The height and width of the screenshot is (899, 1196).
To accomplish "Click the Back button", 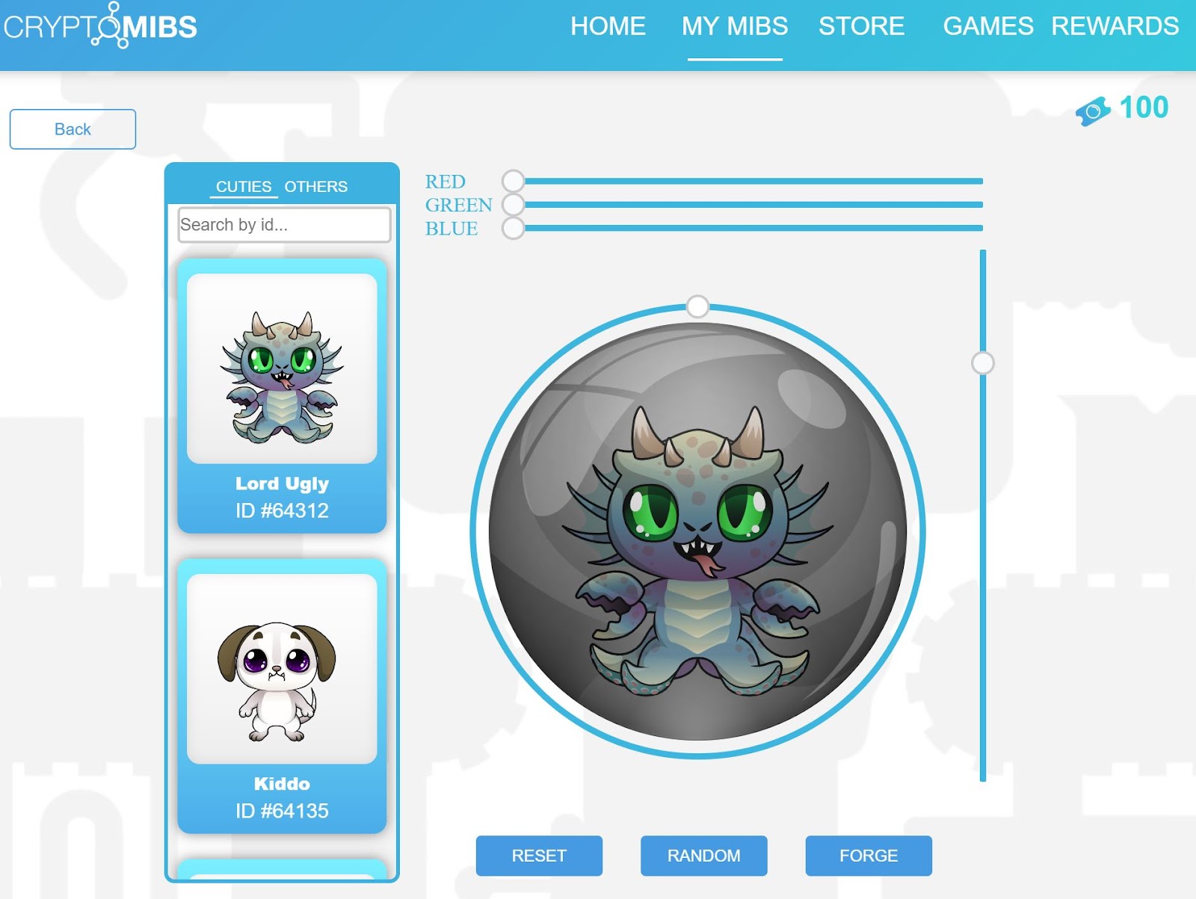I will [x=73, y=129].
